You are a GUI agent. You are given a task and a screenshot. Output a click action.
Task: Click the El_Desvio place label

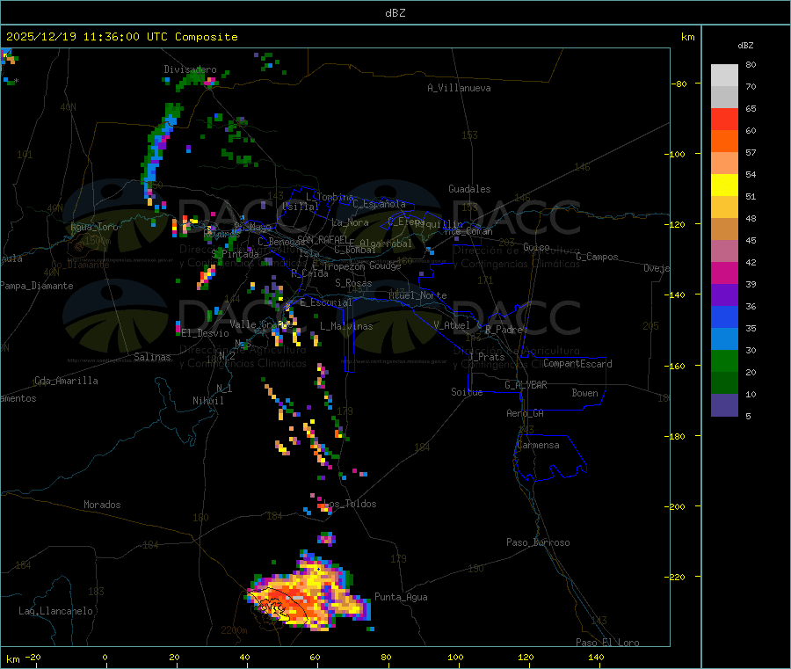click(205, 333)
